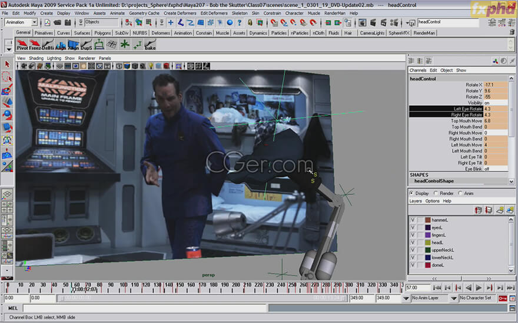This screenshot has width=518, height=323.
Task: Switch to the Polygons shelf tab
Action: pos(102,33)
